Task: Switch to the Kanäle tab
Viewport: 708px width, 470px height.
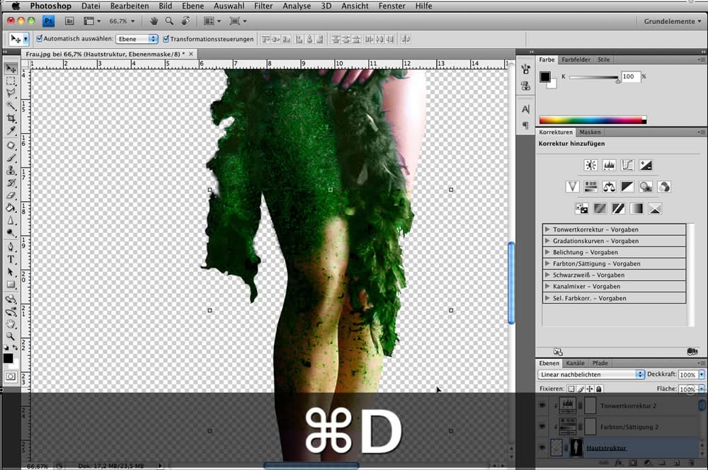Action: click(575, 363)
